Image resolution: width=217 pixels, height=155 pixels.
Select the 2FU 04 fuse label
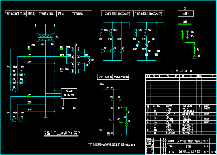coord(110,133)
